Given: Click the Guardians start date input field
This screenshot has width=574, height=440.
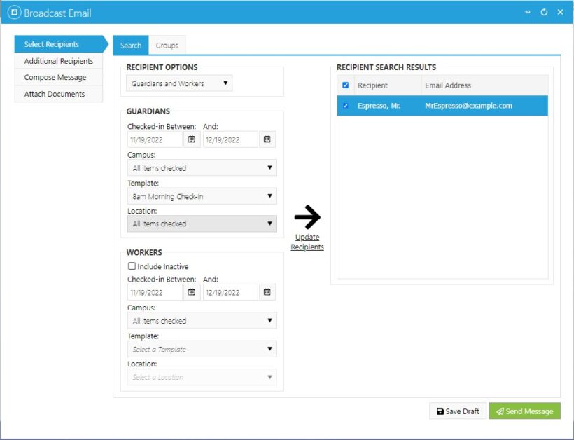Looking at the screenshot, I should (x=155, y=139).
